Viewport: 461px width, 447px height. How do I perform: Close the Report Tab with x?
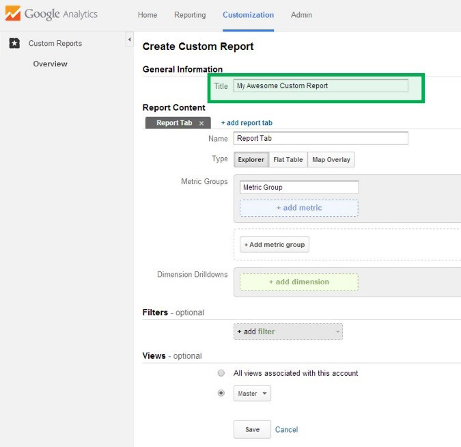pyautogui.click(x=201, y=123)
